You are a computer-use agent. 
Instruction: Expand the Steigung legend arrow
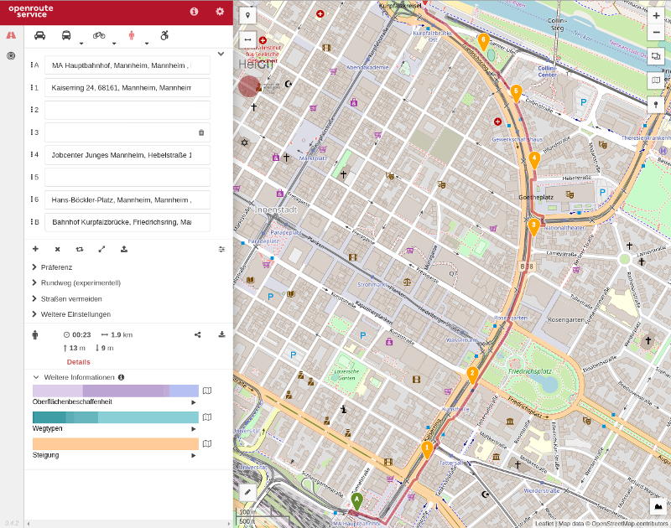tap(194, 456)
